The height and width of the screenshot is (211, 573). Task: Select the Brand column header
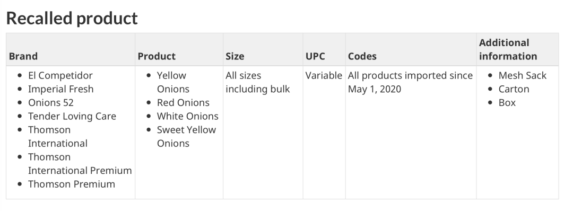coord(23,56)
